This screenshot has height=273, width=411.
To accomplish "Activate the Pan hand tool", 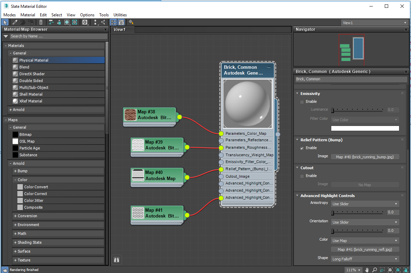I will 367,270.
